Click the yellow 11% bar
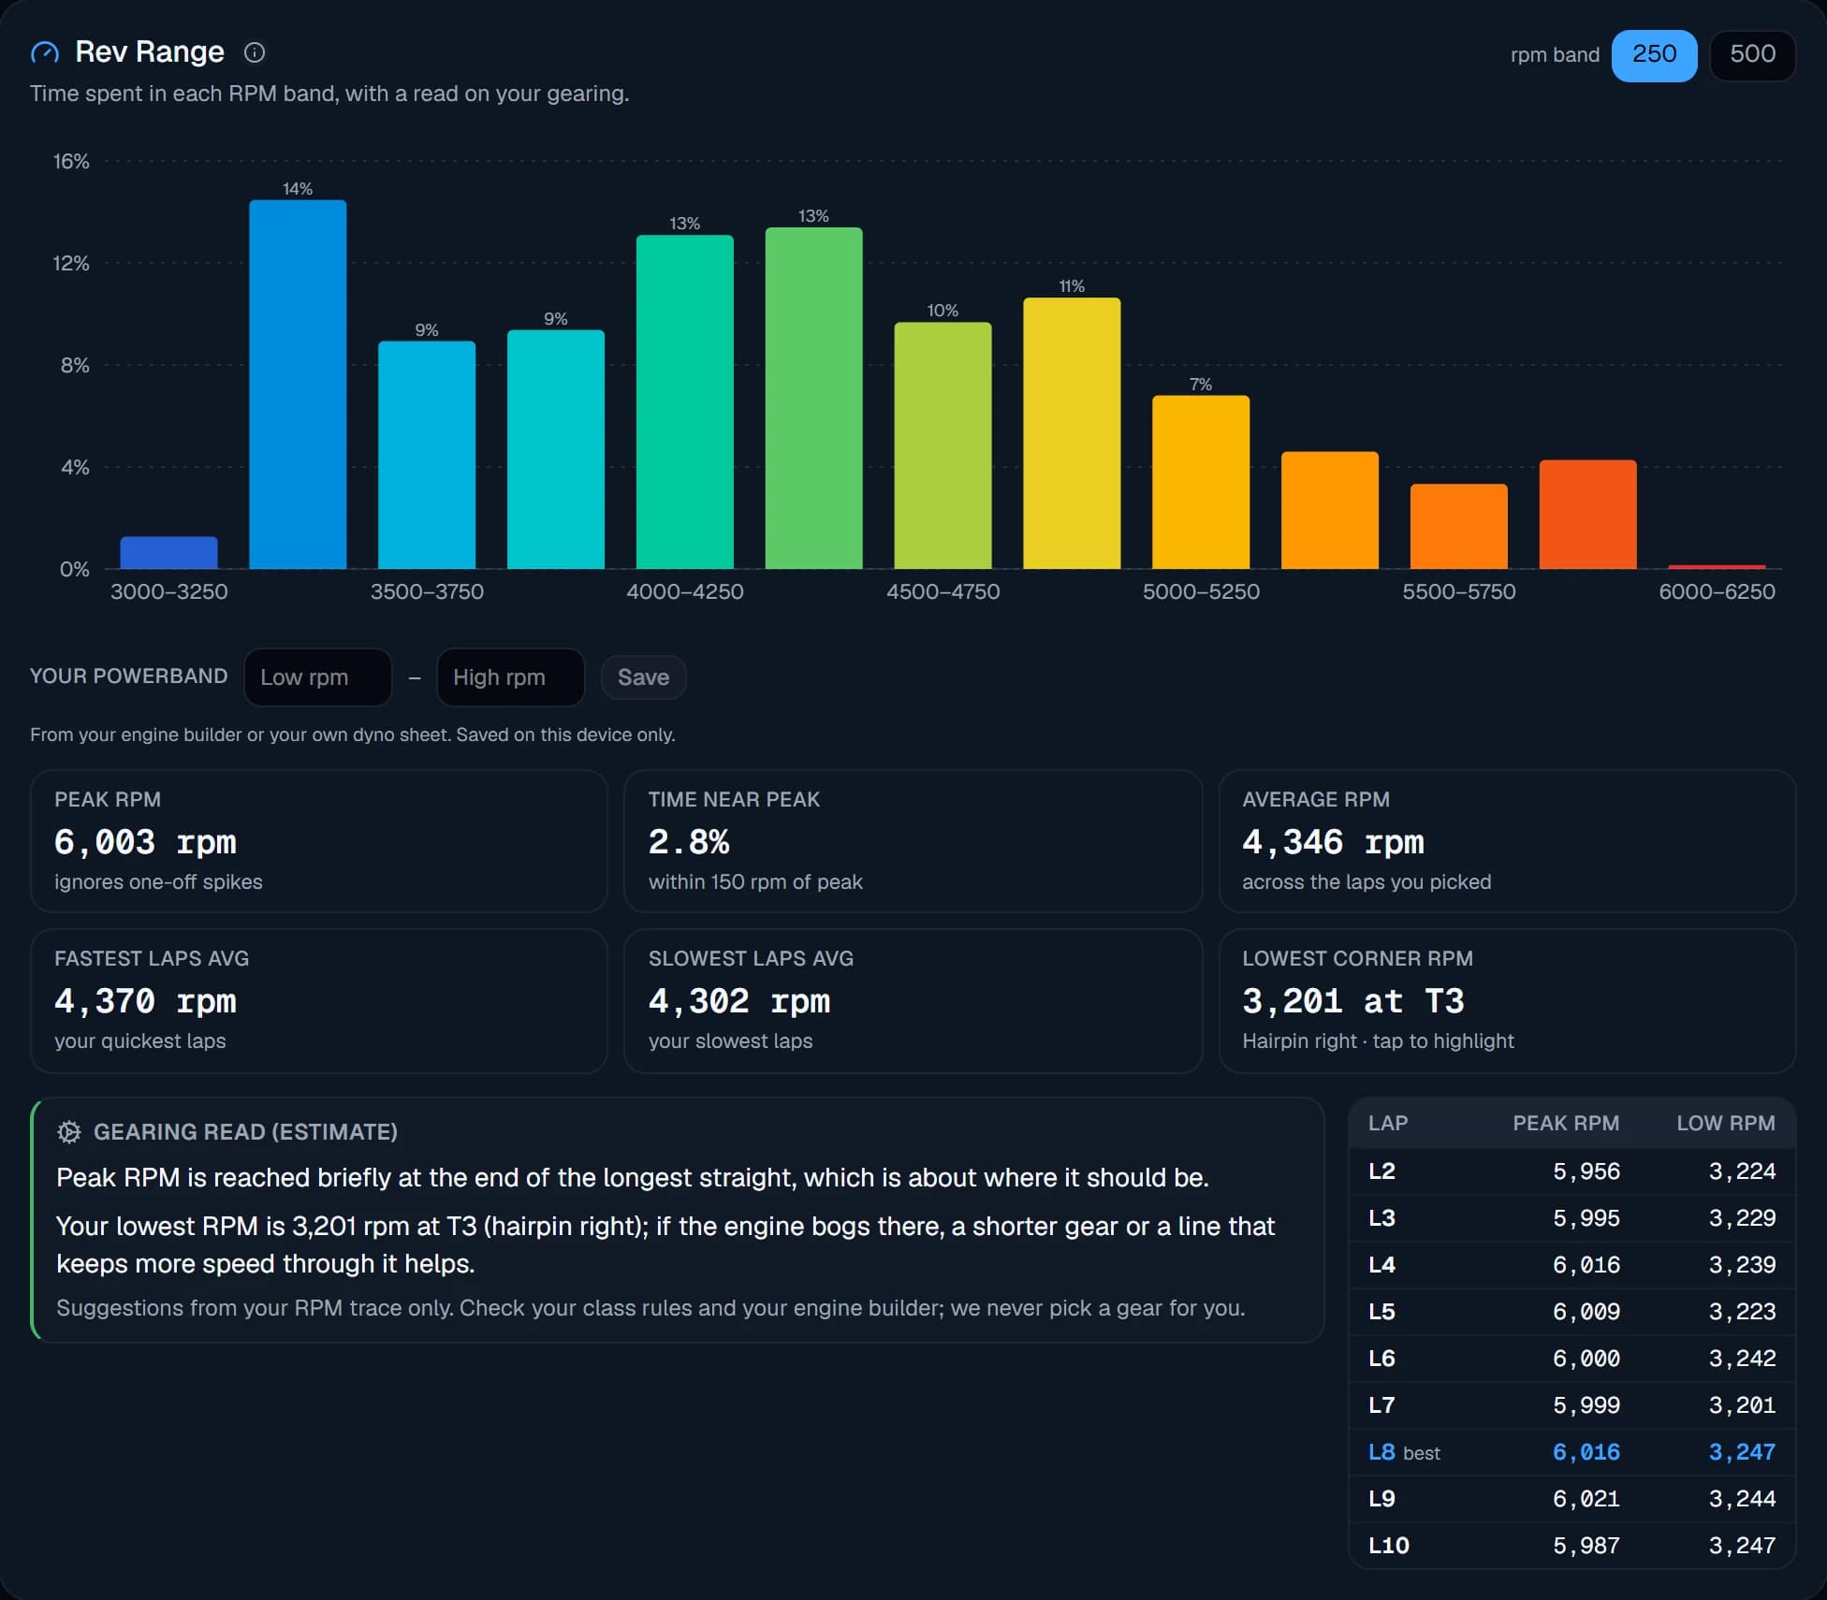The image size is (1827, 1600). tap(1072, 433)
